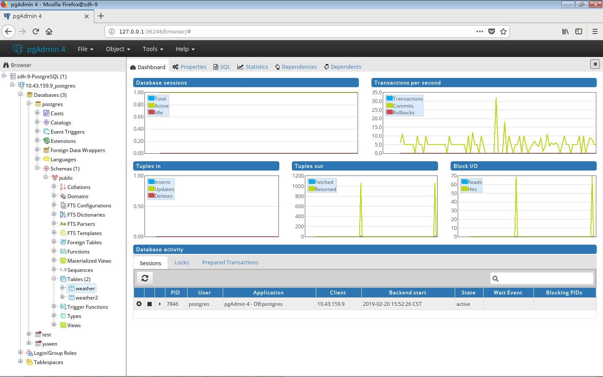Click the cancel query square icon
This screenshot has width=603, height=377.
pyautogui.click(x=149, y=304)
